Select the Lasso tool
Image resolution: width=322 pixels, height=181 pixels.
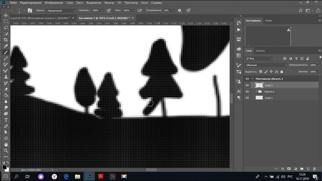point(6,28)
